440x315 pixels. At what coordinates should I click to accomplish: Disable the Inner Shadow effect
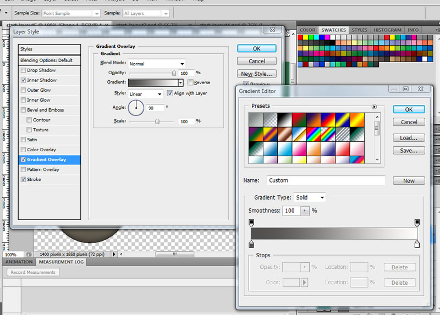tap(23, 80)
